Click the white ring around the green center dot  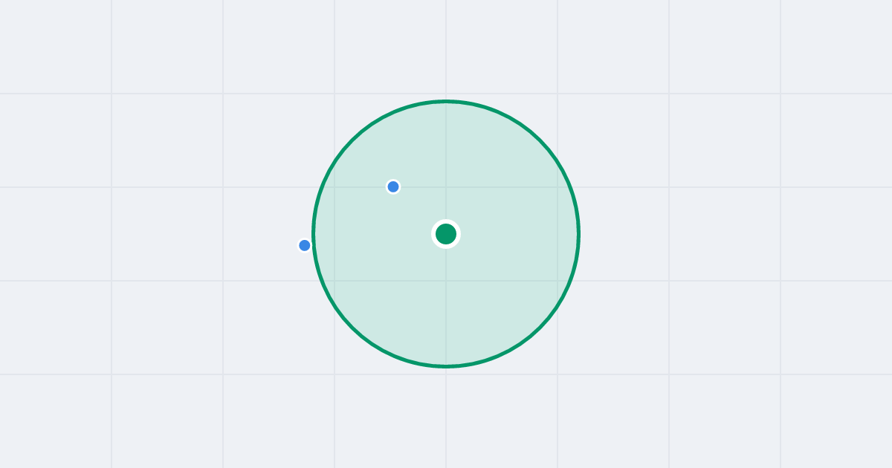[446, 221]
